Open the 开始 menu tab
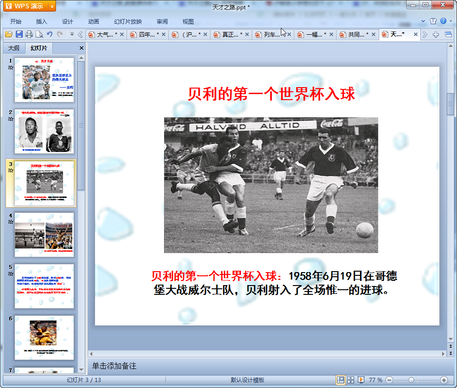 pos(16,22)
